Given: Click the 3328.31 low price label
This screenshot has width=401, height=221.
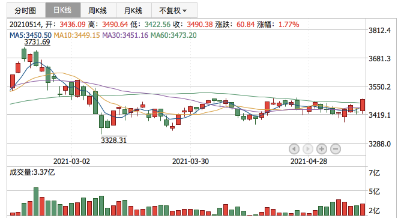Looking at the screenshot, I should coord(114,140).
